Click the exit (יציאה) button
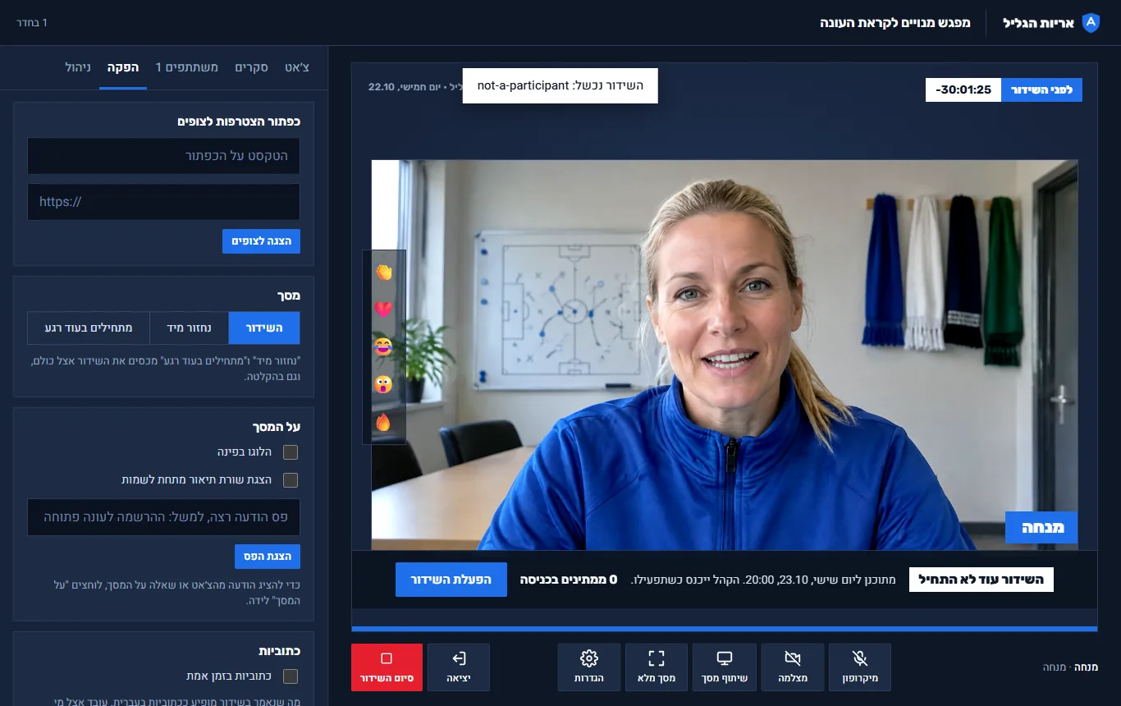1121x706 pixels. [459, 667]
